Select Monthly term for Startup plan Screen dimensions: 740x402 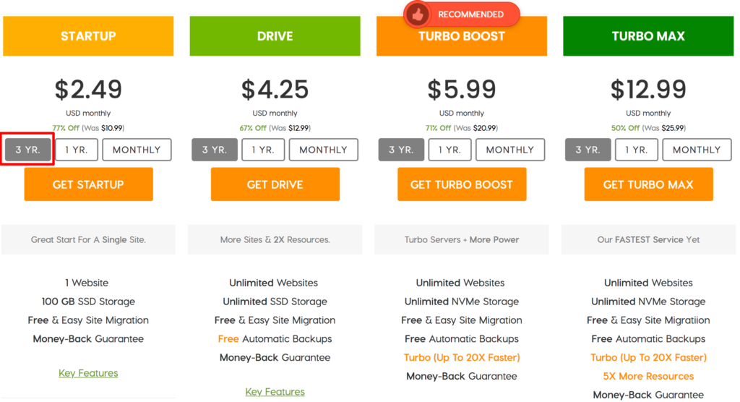(x=137, y=150)
